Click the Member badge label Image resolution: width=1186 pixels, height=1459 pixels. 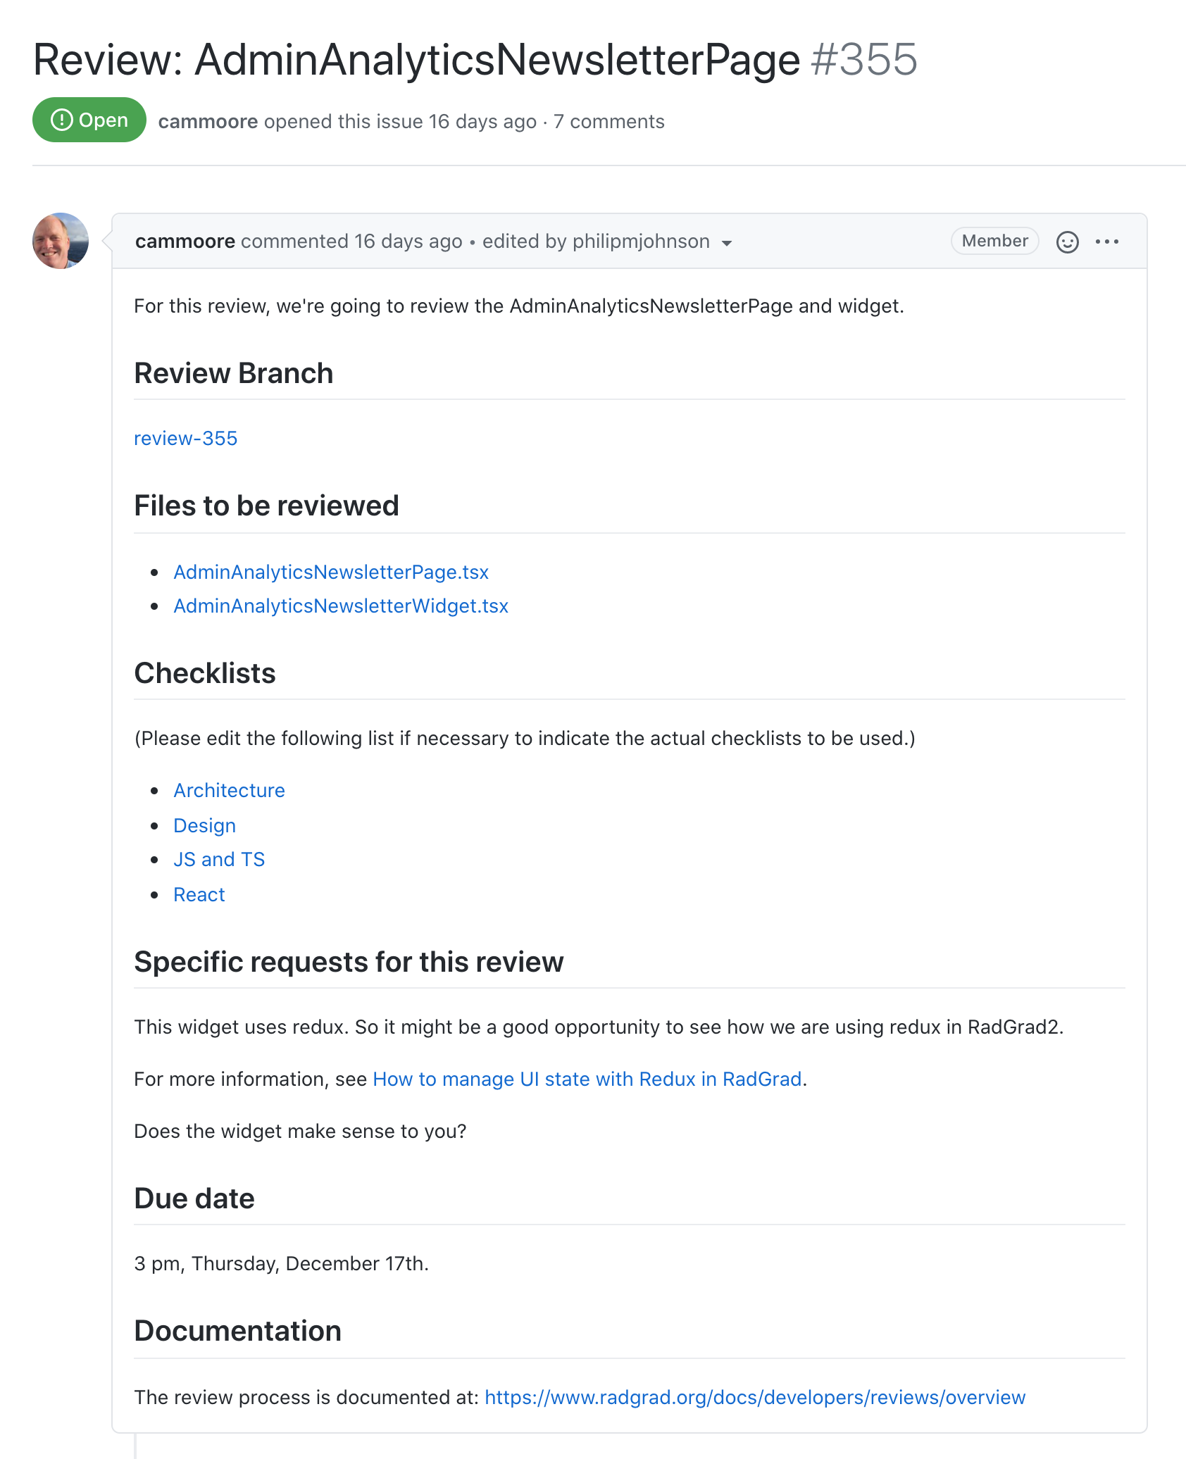994,241
